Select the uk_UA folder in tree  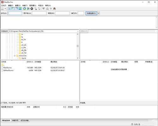(24, 45)
